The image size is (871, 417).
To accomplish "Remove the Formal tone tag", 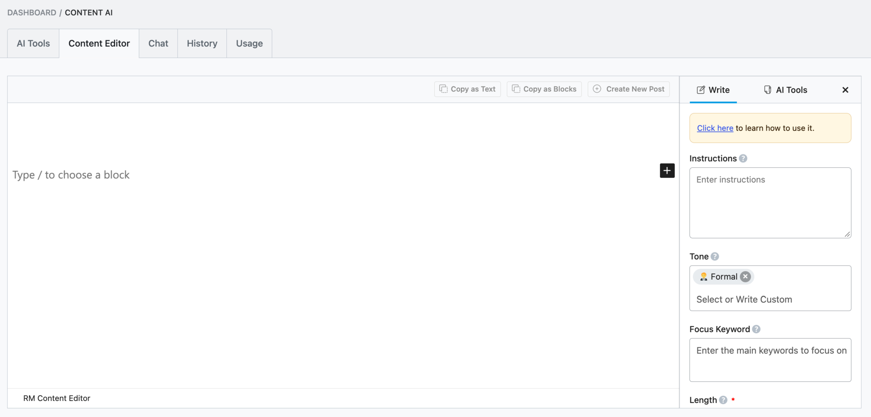I will 745,276.
